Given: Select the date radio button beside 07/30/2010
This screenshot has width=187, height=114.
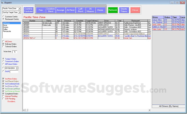Looking at the screenshot, I should [3, 68].
